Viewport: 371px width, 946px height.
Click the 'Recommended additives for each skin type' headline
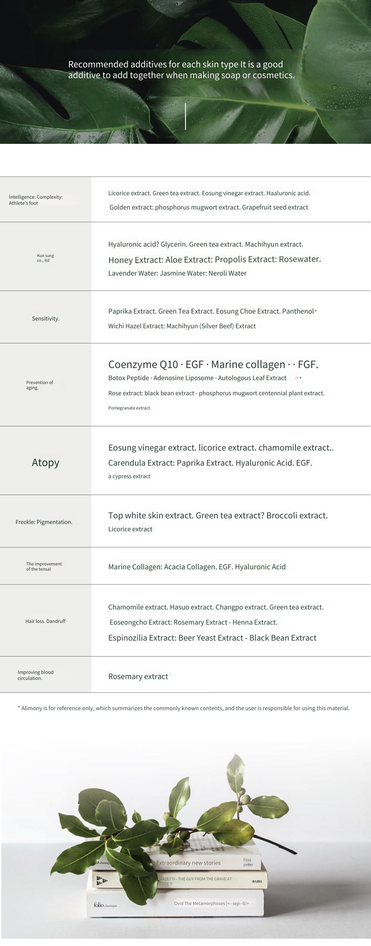coord(181,70)
